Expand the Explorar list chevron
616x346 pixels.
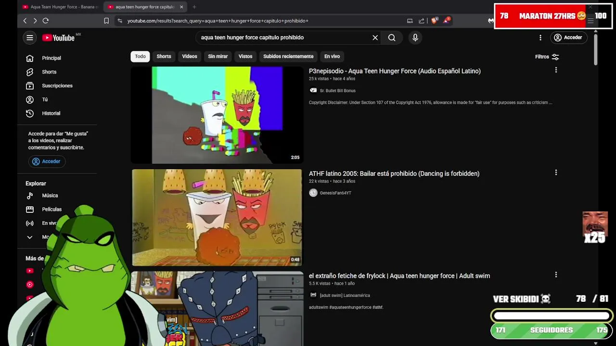coord(30,237)
